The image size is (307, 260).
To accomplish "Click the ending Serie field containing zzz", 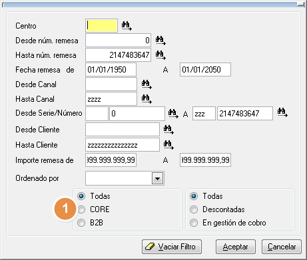I will click(204, 114).
